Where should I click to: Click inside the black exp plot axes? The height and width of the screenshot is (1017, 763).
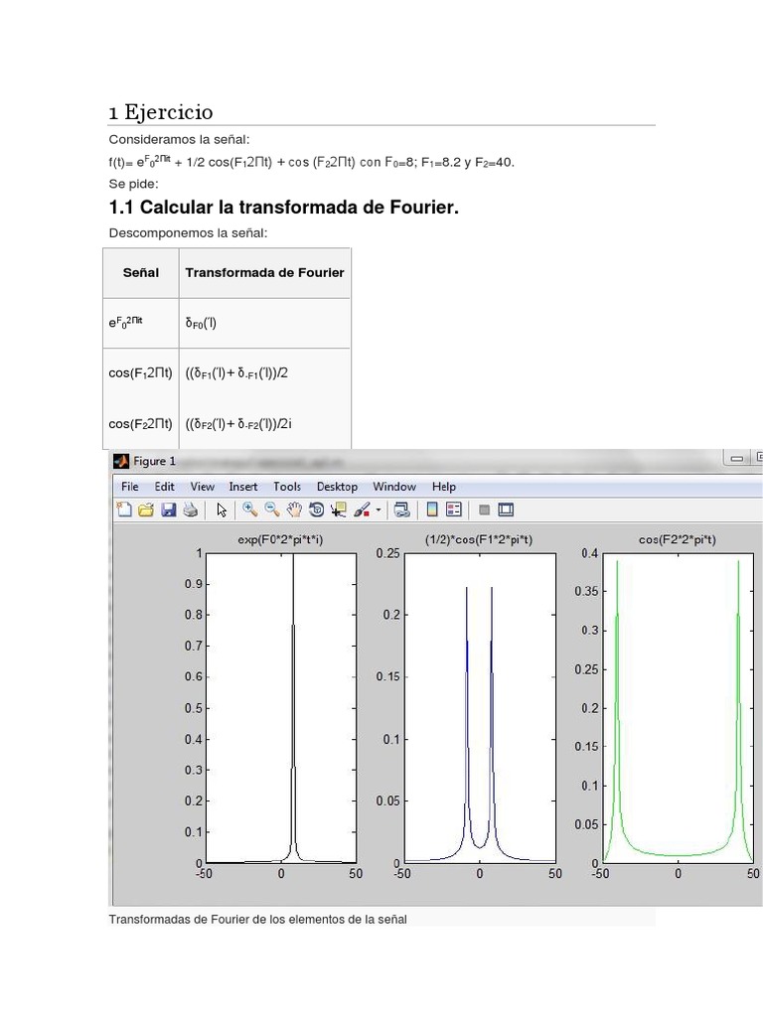coord(281,707)
